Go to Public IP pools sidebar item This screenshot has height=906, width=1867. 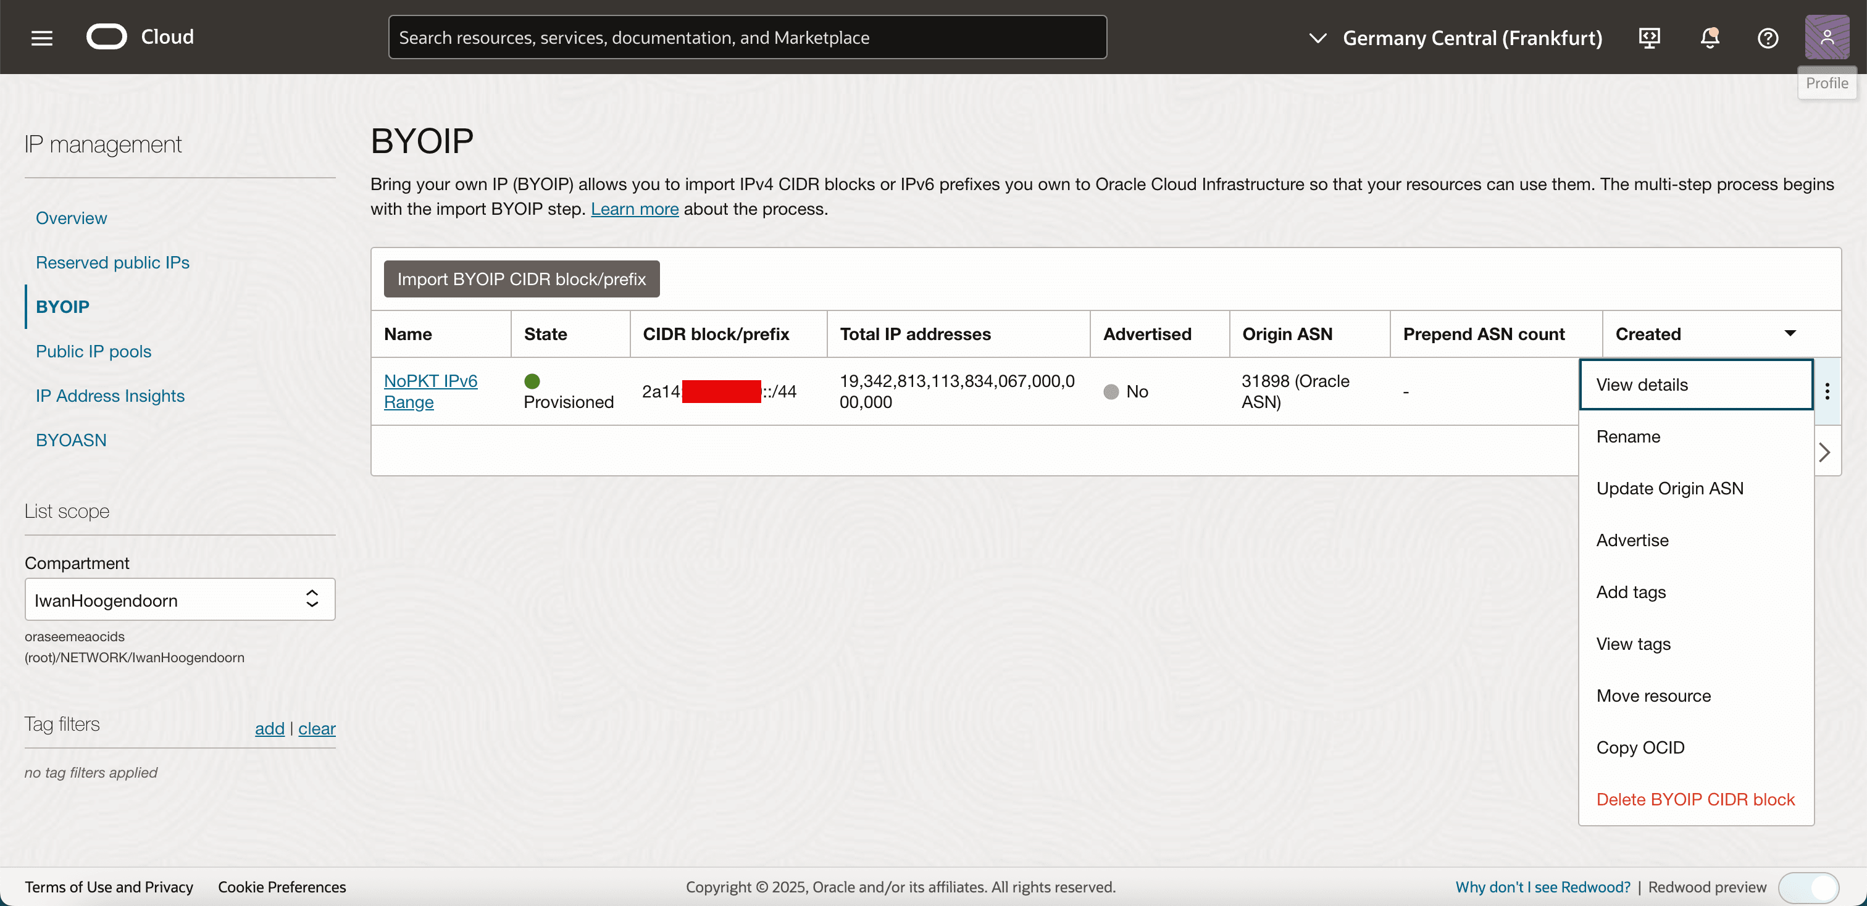(x=93, y=351)
